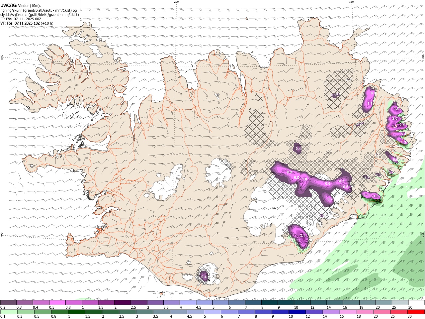Select the pale lavender rain-scale swatch between 5 and 6

(x=212, y=312)
